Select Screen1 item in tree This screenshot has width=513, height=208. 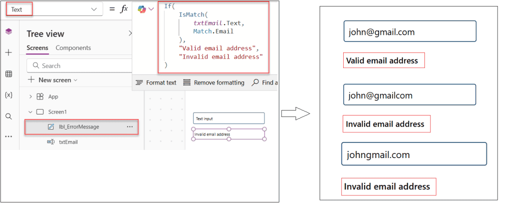(x=57, y=111)
